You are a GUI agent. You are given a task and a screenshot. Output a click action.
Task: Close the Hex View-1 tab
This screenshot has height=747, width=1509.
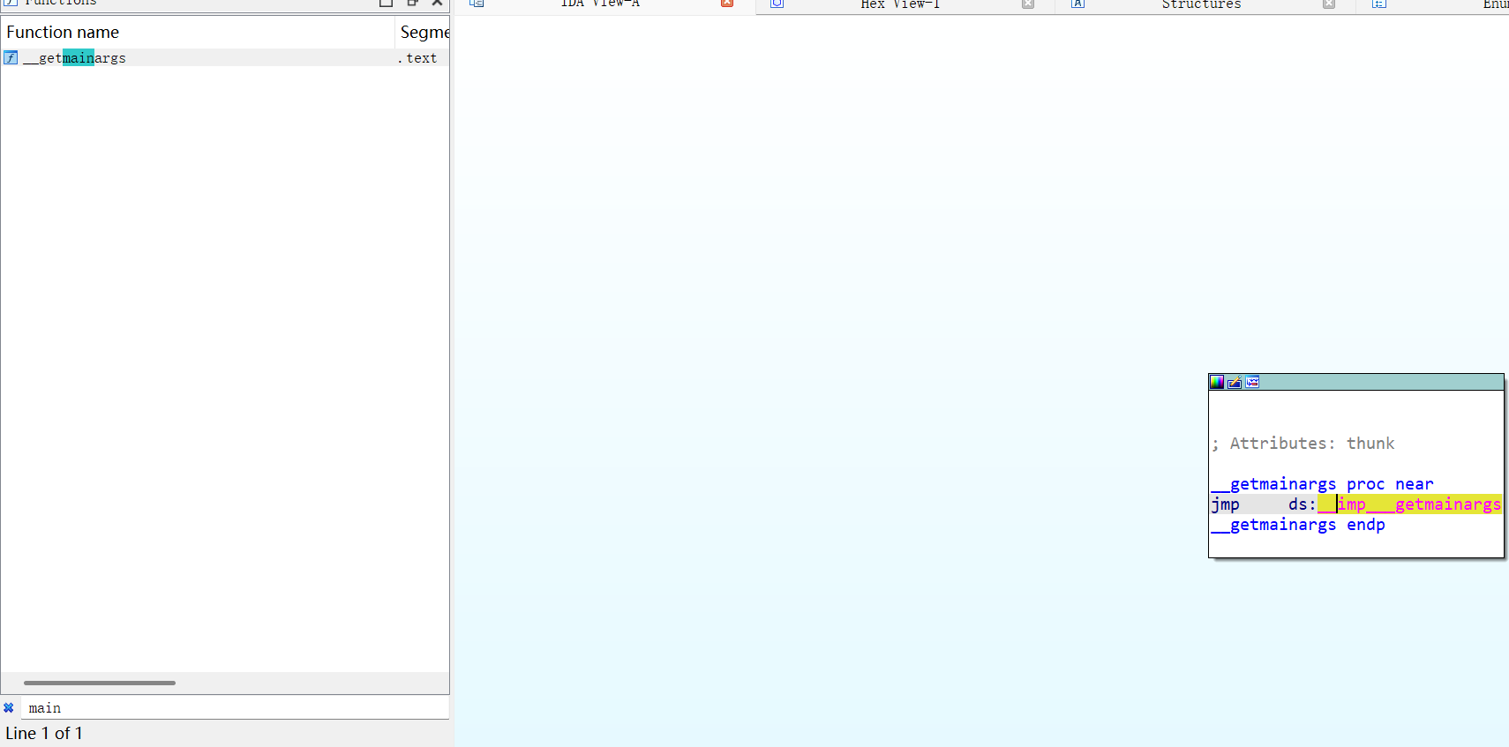click(1028, 4)
